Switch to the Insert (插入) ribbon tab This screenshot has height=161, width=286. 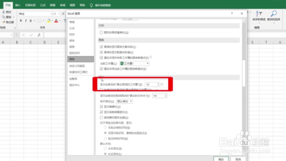(18, 5)
